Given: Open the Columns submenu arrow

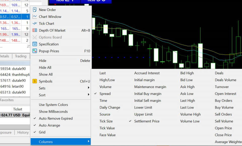Looking at the screenshot, I should (x=88, y=142).
